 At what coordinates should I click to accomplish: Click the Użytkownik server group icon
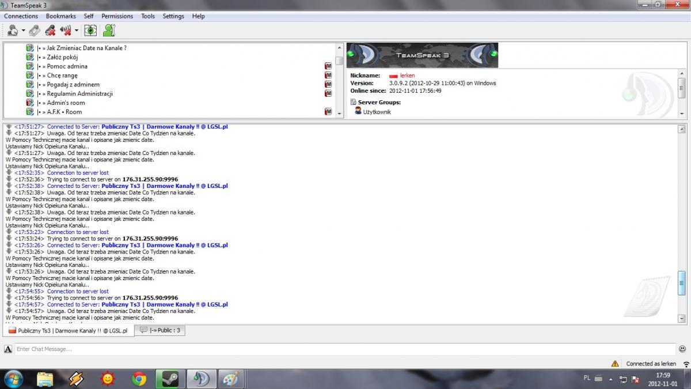click(x=358, y=111)
